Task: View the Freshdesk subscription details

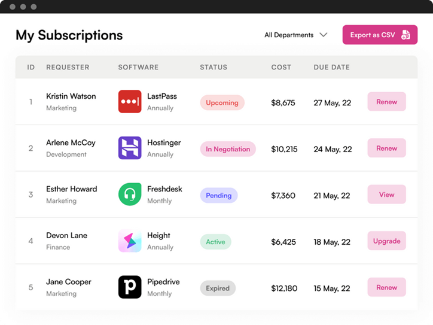Action: click(386, 195)
